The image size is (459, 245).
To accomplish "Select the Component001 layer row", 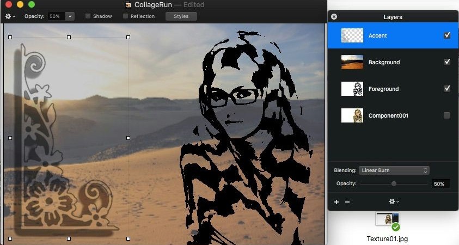I will point(393,115).
